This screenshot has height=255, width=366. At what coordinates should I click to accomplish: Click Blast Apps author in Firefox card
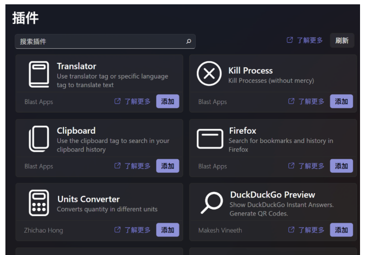tap(213, 166)
